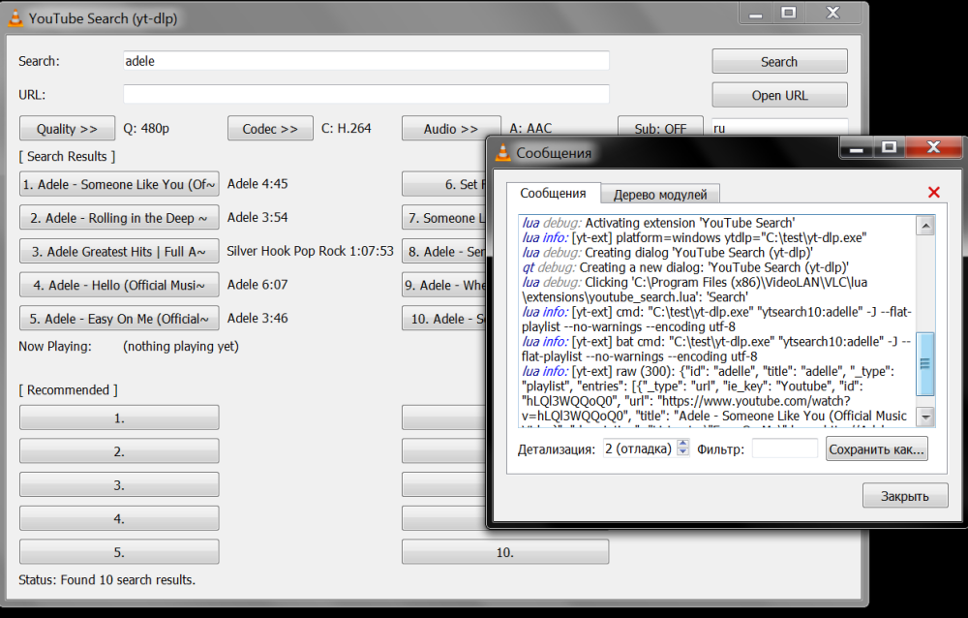968x618 pixels.
Task: Minimize the YouTube Search window
Action: click(x=756, y=14)
